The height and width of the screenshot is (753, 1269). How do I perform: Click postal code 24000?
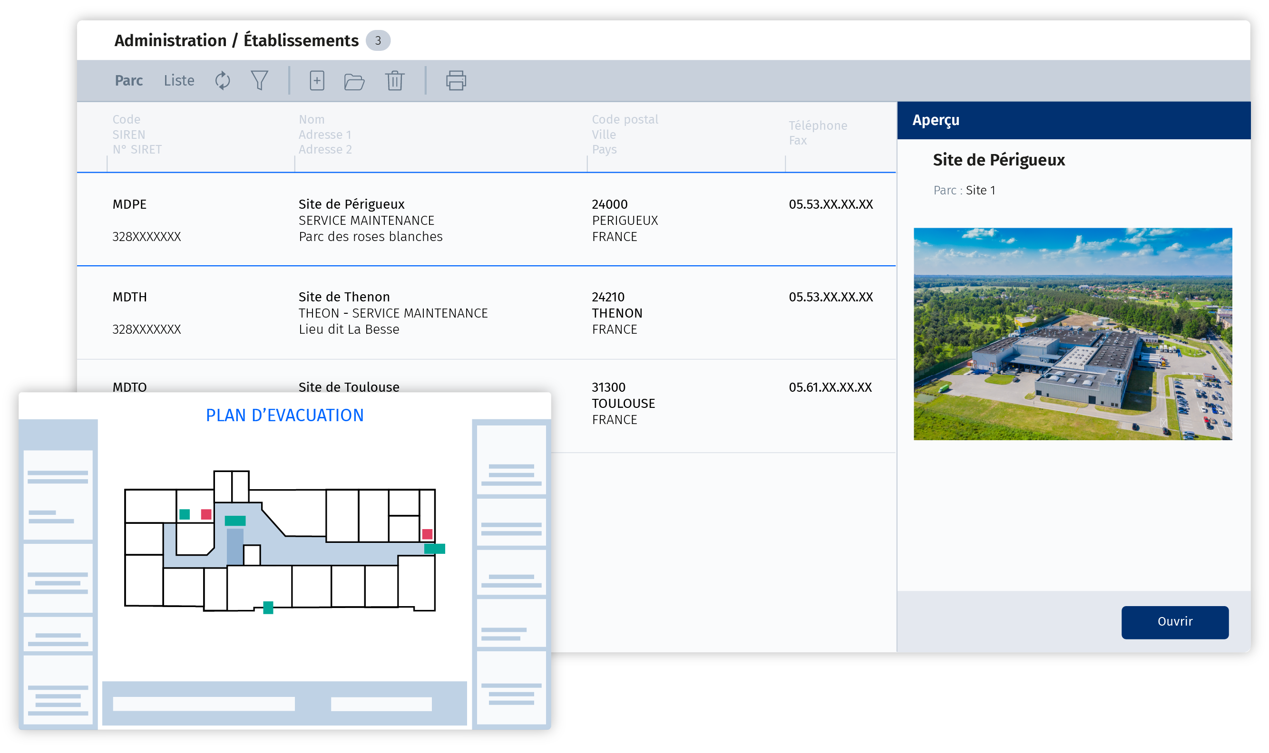click(610, 204)
